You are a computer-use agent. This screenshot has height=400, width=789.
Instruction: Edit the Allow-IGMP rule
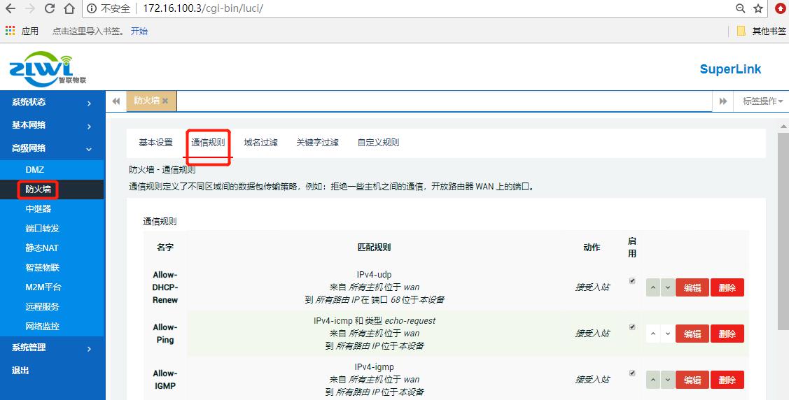coord(692,380)
